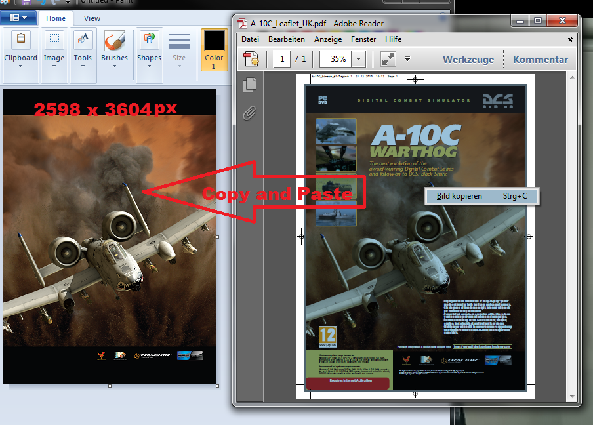Click the Image select icon in Paint
Image resolution: width=593 pixels, height=425 pixels.
(x=54, y=39)
